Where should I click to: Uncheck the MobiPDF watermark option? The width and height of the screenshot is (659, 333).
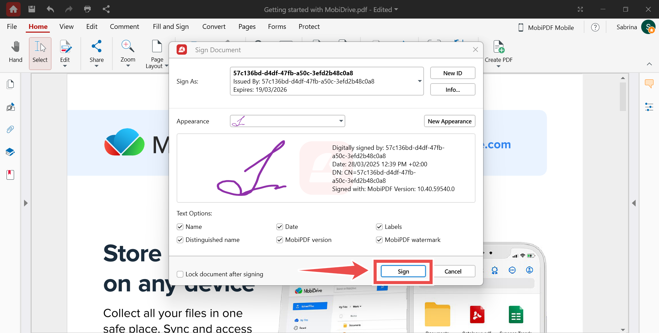(x=379, y=240)
